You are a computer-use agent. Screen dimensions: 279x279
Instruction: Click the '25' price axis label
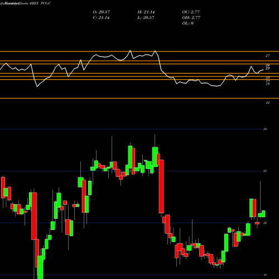pyautogui.click(x=265, y=171)
